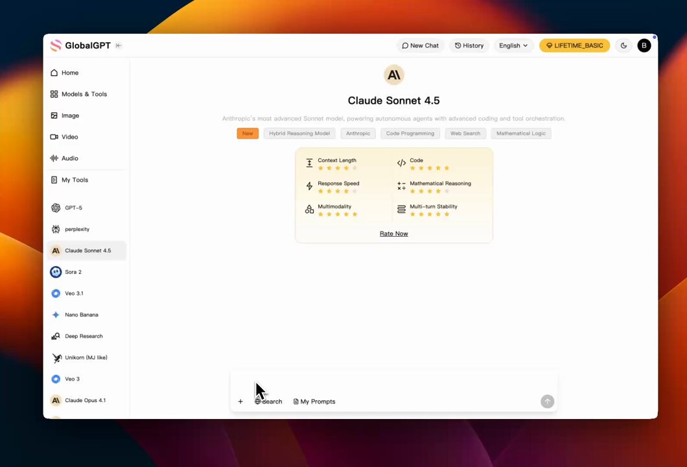Click the Mathematical Reasoning star rating
Image resolution: width=687 pixels, height=467 pixels.
pyautogui.click(x=430, y=191)
